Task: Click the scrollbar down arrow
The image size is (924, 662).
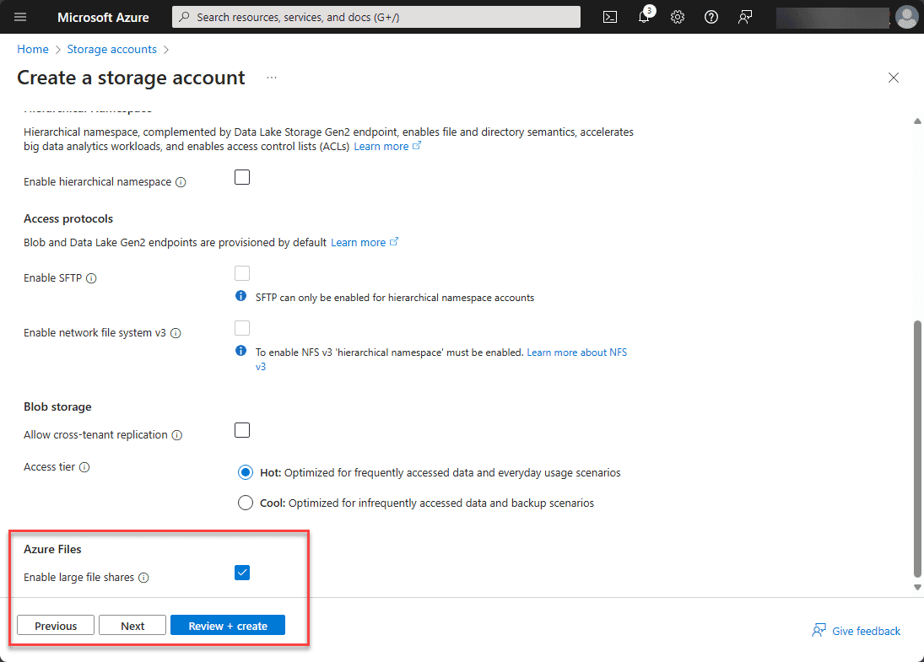Action: click(x=917, y=587)
